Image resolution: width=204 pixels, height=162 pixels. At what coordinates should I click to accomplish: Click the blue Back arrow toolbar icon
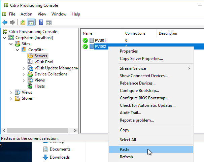pyautogui.click(x=5, y=23)
